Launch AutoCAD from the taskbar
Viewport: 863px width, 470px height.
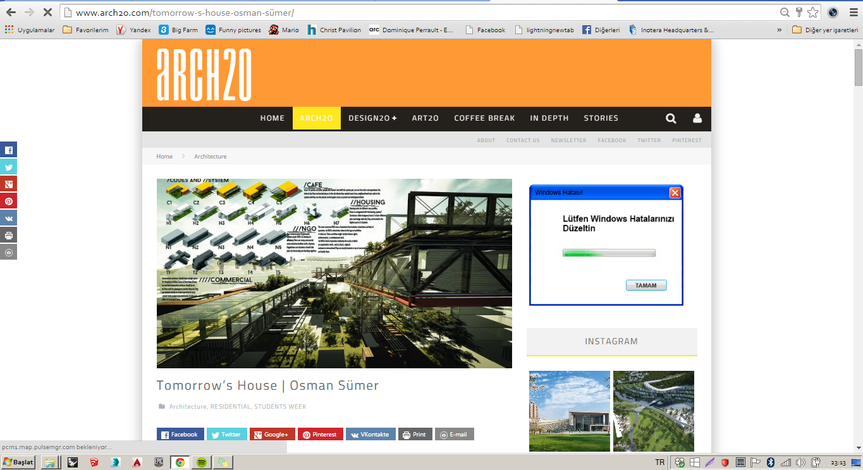[x=137, y=462]
